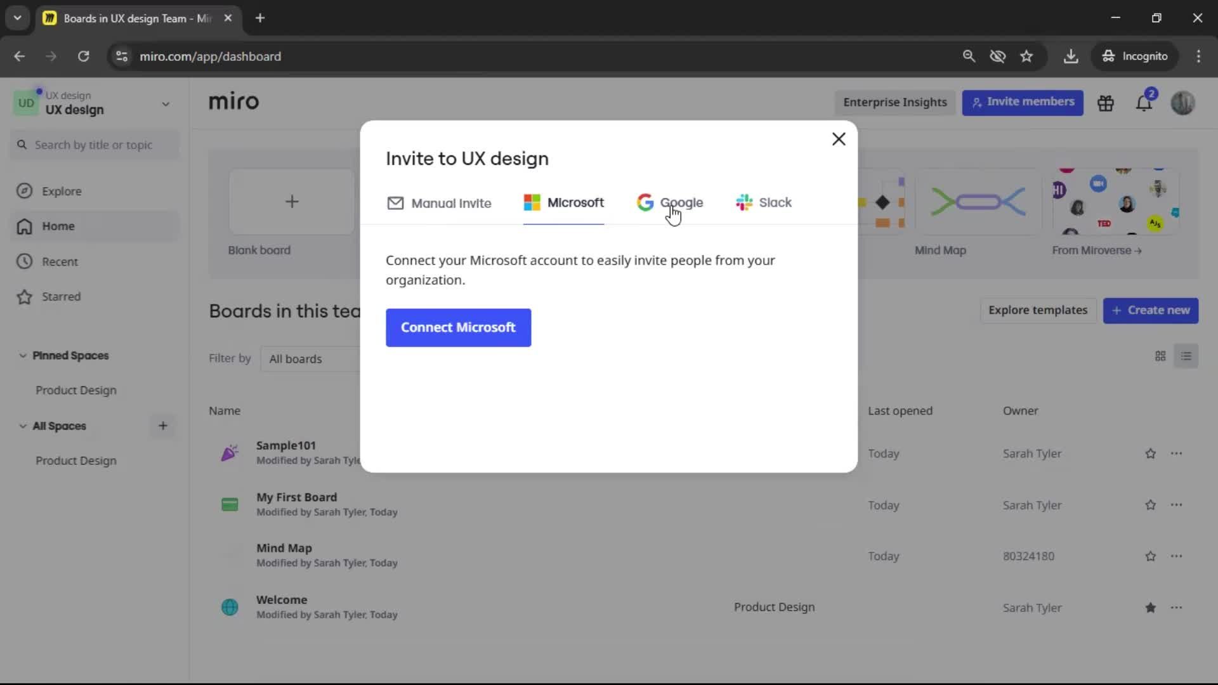
Task: Sort by Name column
Action: point(225,411)
